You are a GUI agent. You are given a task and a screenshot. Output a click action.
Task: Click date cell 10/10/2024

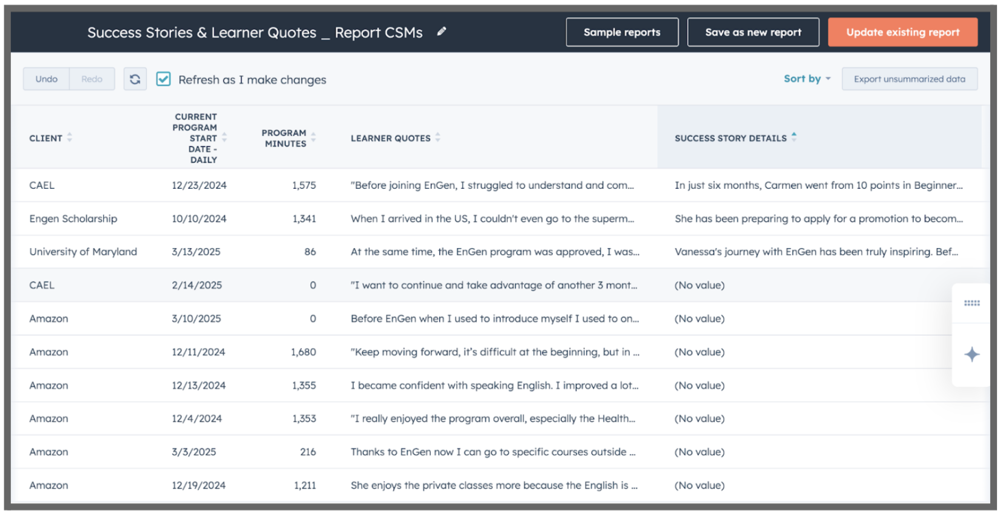[199, 218]
